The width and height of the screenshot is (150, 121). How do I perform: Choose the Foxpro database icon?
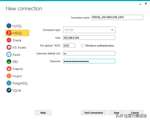point(9,76)
